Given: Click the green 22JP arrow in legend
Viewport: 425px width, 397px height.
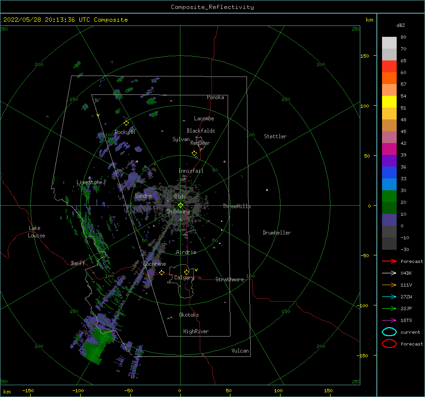Looking at the screenshot, I should point(389,308).
